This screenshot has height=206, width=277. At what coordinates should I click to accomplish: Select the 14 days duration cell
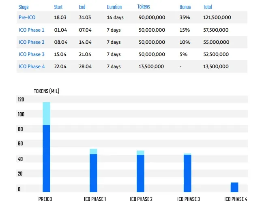(x=115, y=17)
